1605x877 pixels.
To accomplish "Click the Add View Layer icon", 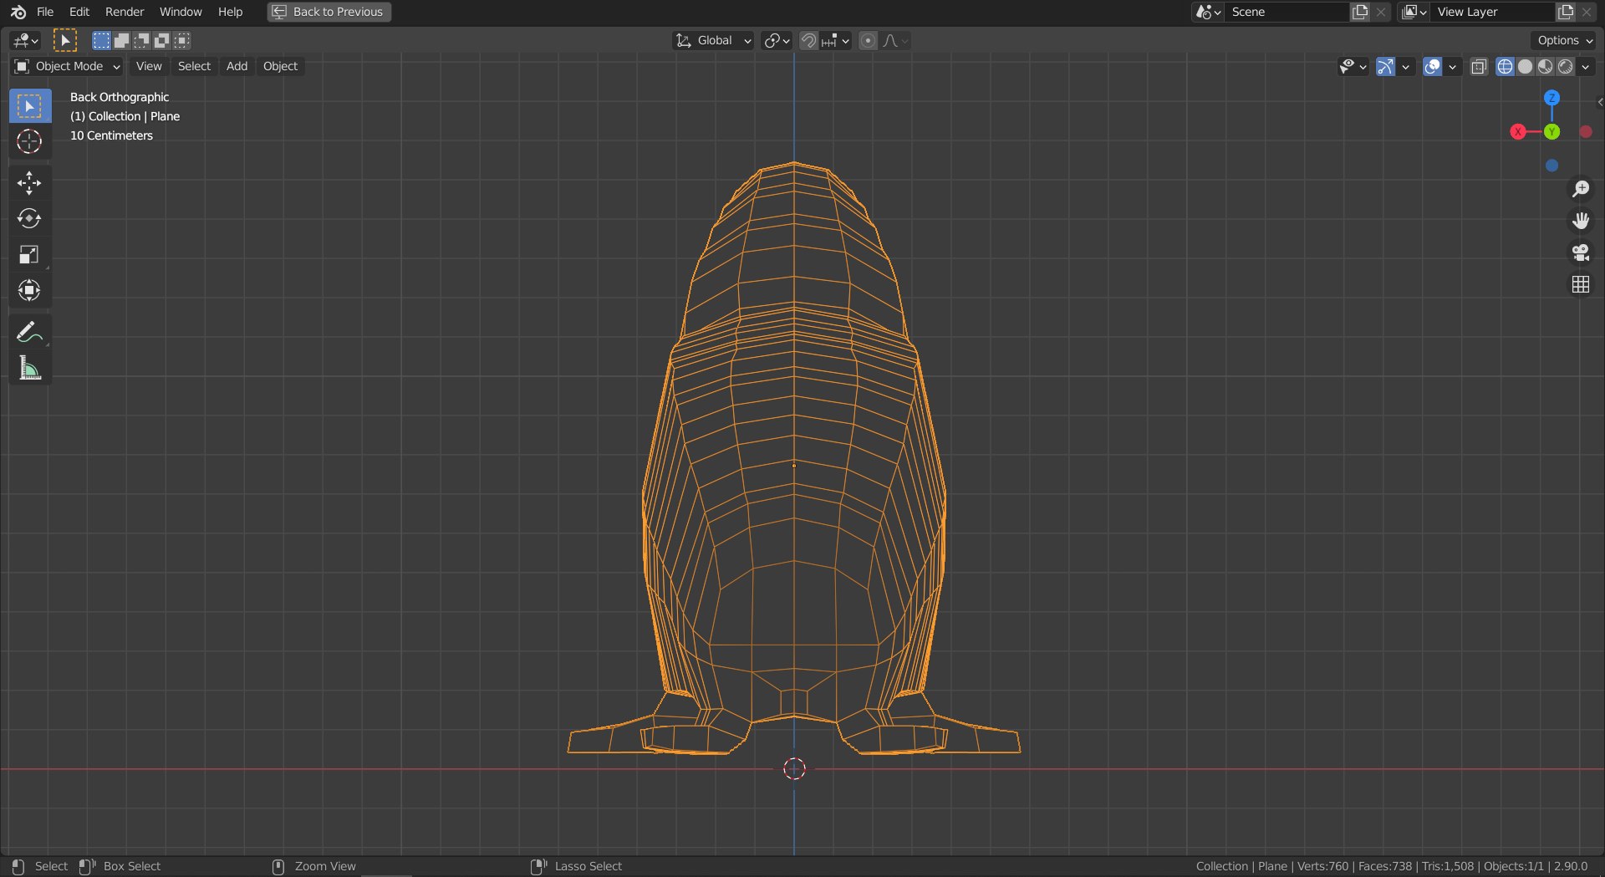I will 1566,12.
